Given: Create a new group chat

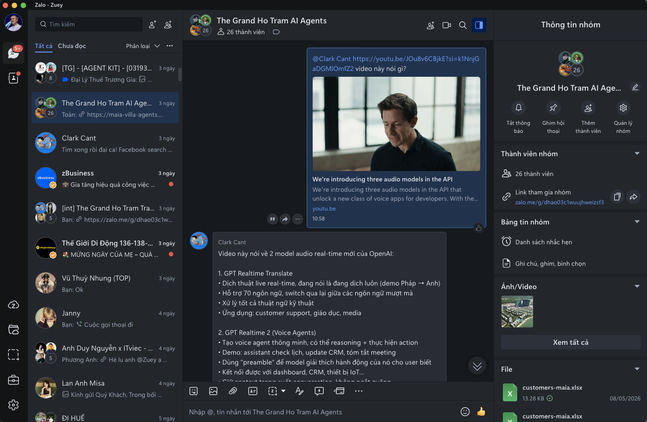Looking at the screenshot, I should click(168, 25).
